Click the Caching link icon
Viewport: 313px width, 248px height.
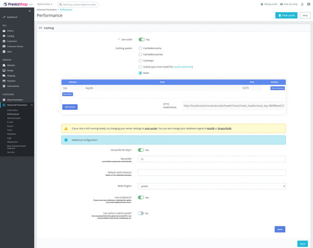click(40, 28)
